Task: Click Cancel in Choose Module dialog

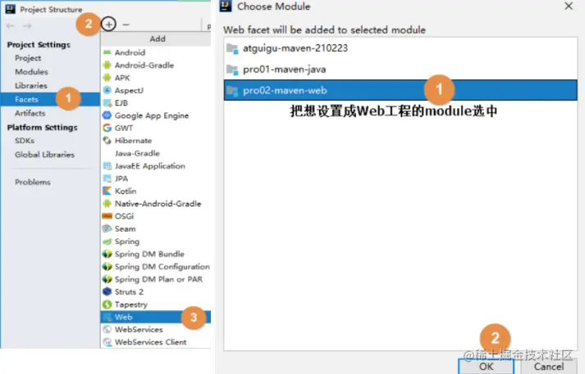Action: pyautogui.click(x=548, y=367)
